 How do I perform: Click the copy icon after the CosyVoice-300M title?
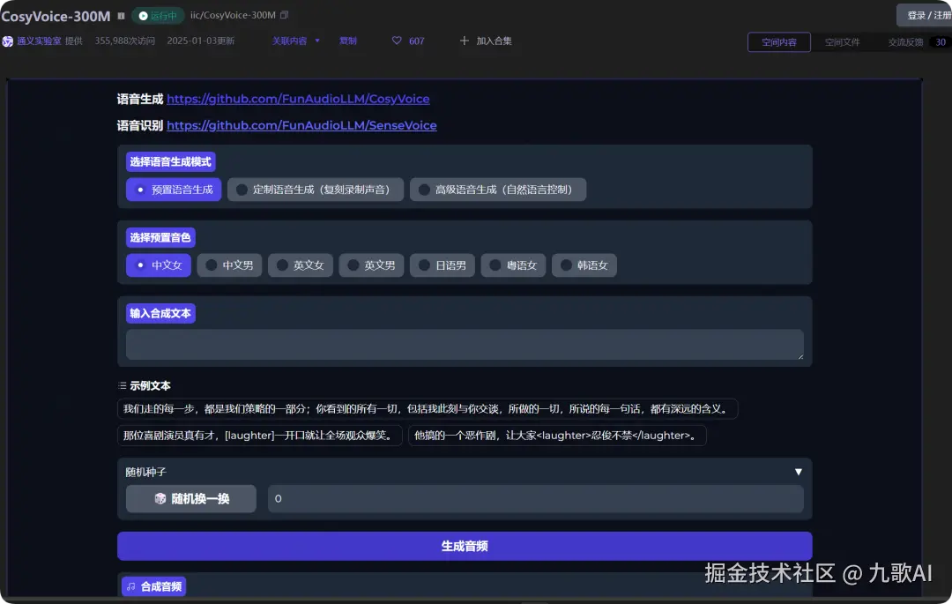click(121, 15)
